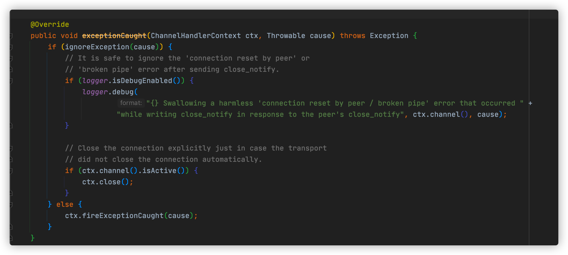Fold the ctx.channel().isActive() if-block
This screenshot has height=255, width=568.
11,171
